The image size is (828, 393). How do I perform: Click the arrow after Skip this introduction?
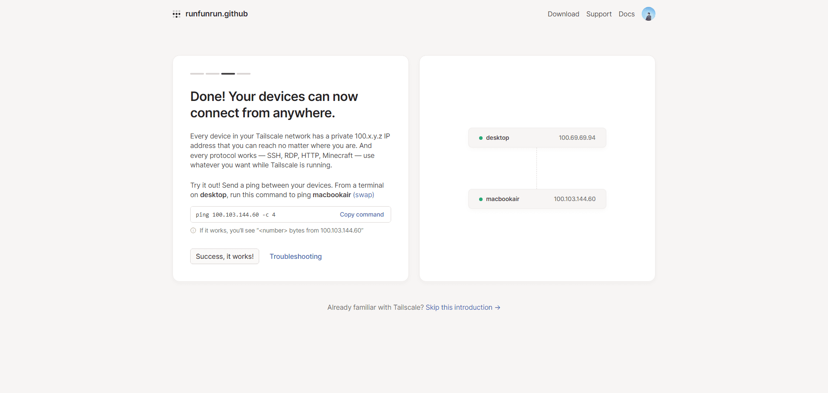(498, 308)
